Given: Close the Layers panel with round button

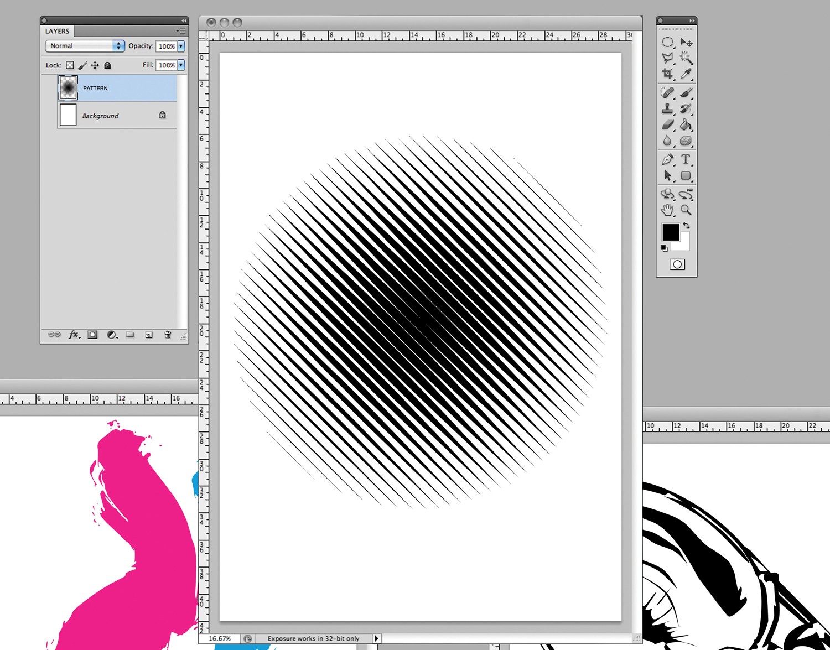Looking at the screenshot, I should pos(44,20).
